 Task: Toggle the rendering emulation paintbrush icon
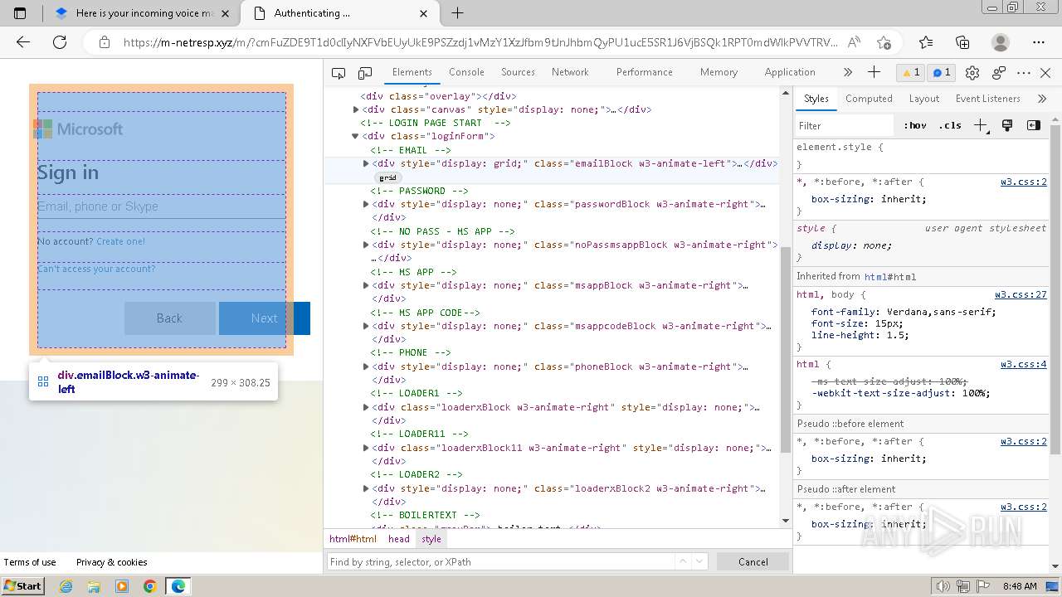1007,125
